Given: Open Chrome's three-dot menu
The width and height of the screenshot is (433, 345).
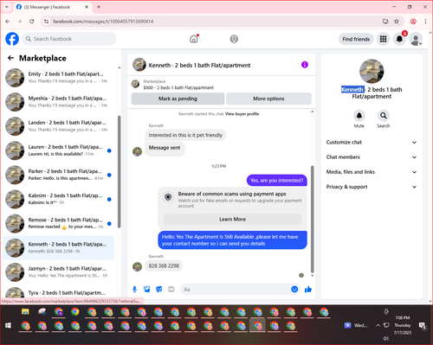Looking at the screenshot, I should [425, 22].
